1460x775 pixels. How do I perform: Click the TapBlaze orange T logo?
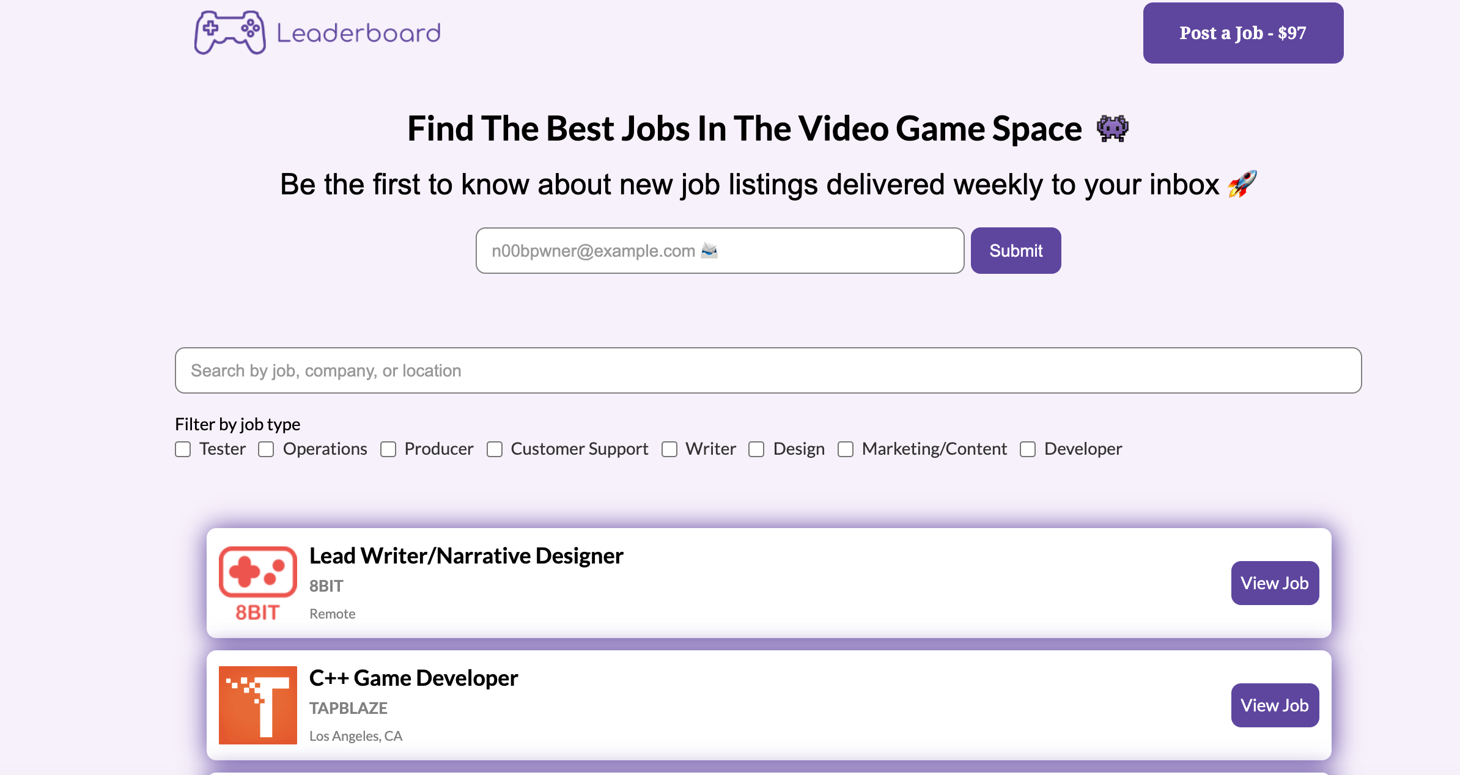(257, 705)
